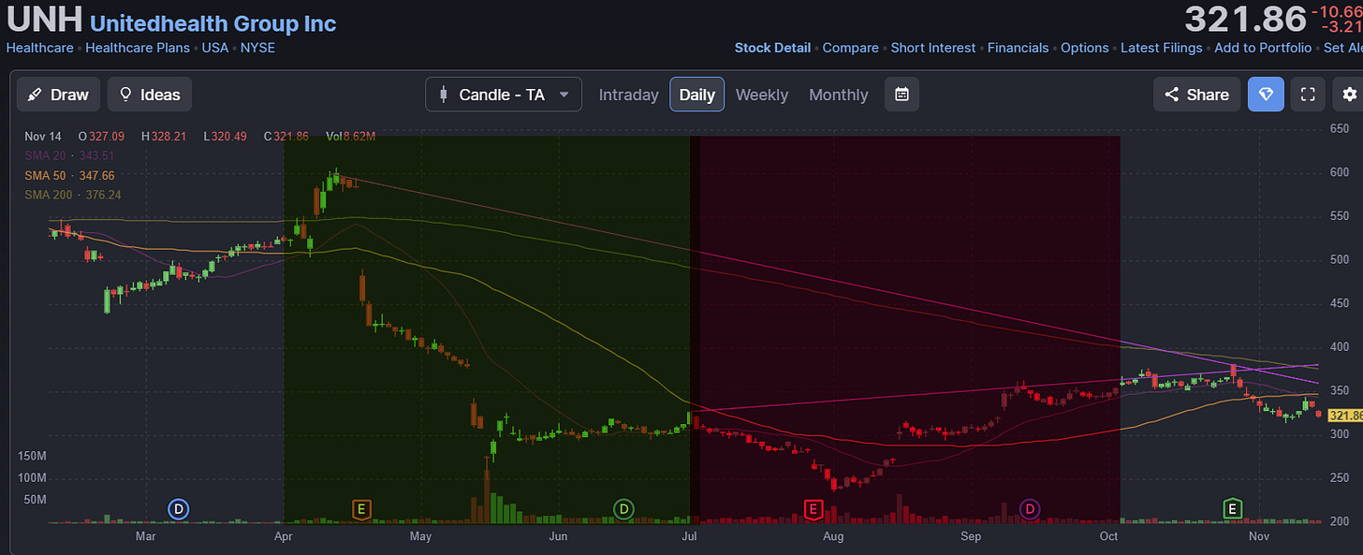The height and width of the screenshot is (555, 1363).
Task: Click the green E earnings marker near November
Action: click(1233, 509)
